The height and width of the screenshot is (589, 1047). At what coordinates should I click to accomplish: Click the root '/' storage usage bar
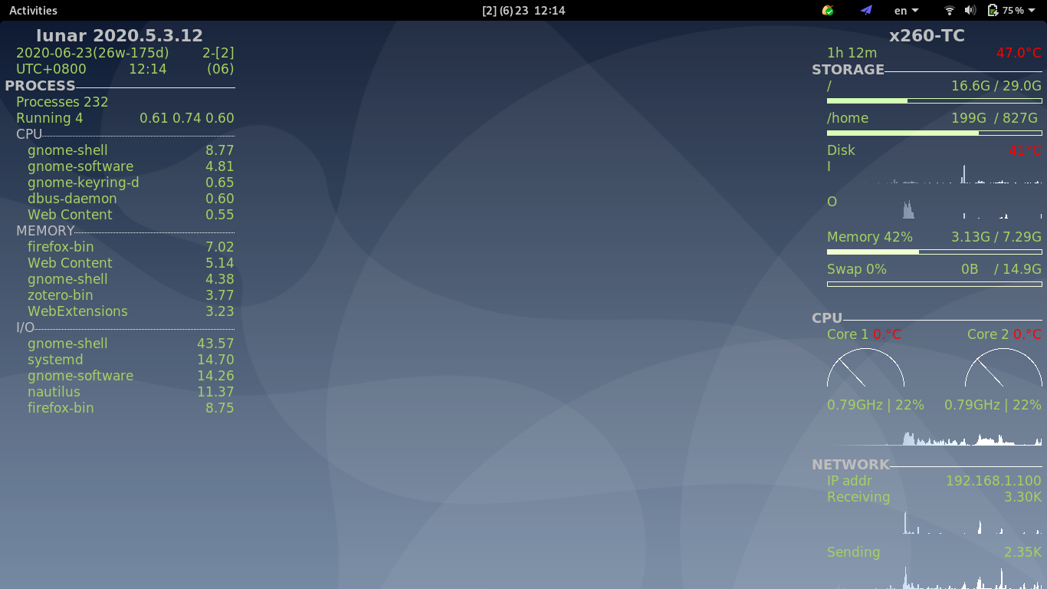pyautogui.click(x=934, y=101)
